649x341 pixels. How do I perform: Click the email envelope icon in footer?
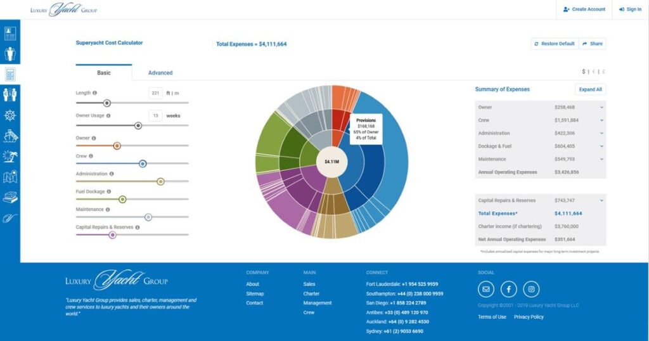pyautogui.click(x=486, y=289)
